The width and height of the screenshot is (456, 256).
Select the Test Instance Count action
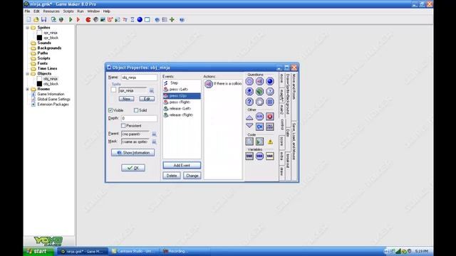pos(249,92)
